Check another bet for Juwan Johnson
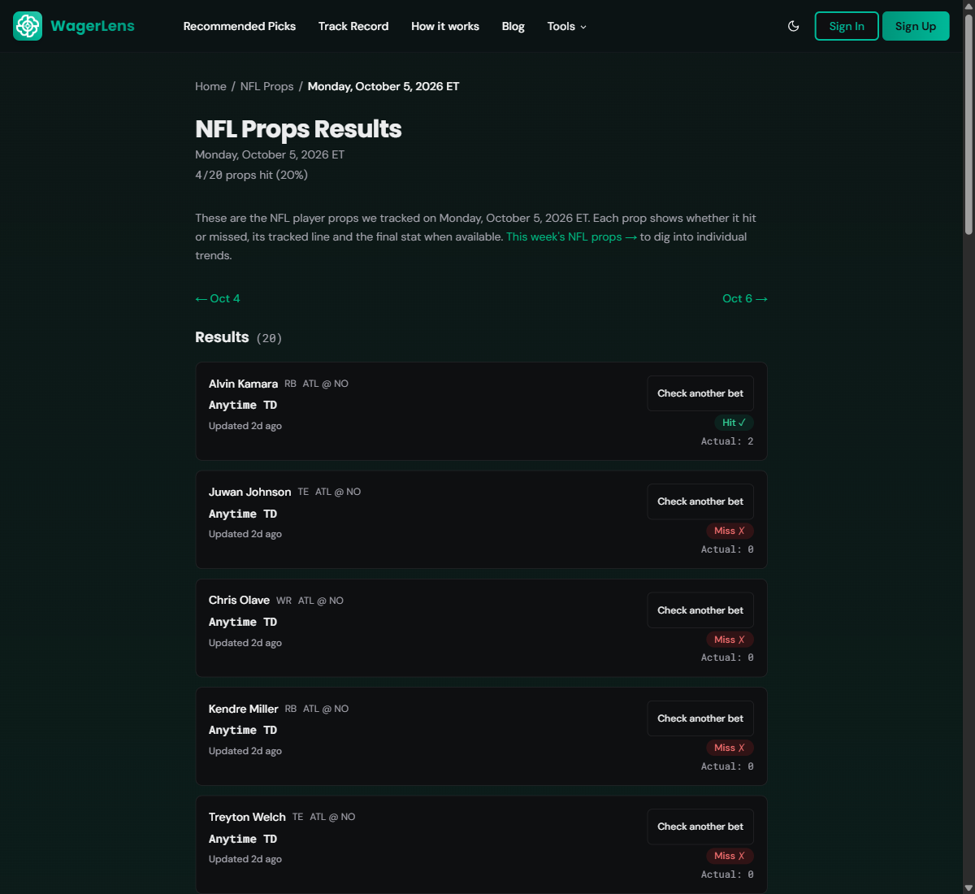This screenshot has width=975, height=894. 700,501
